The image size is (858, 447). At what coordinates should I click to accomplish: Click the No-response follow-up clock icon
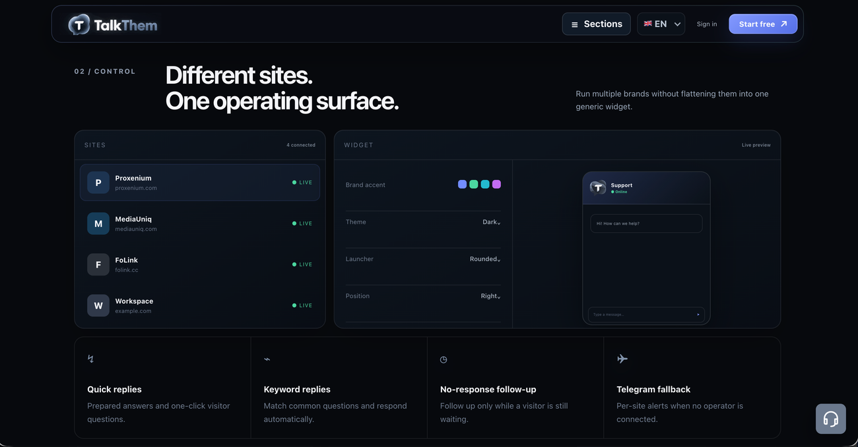tap(444, 359)
